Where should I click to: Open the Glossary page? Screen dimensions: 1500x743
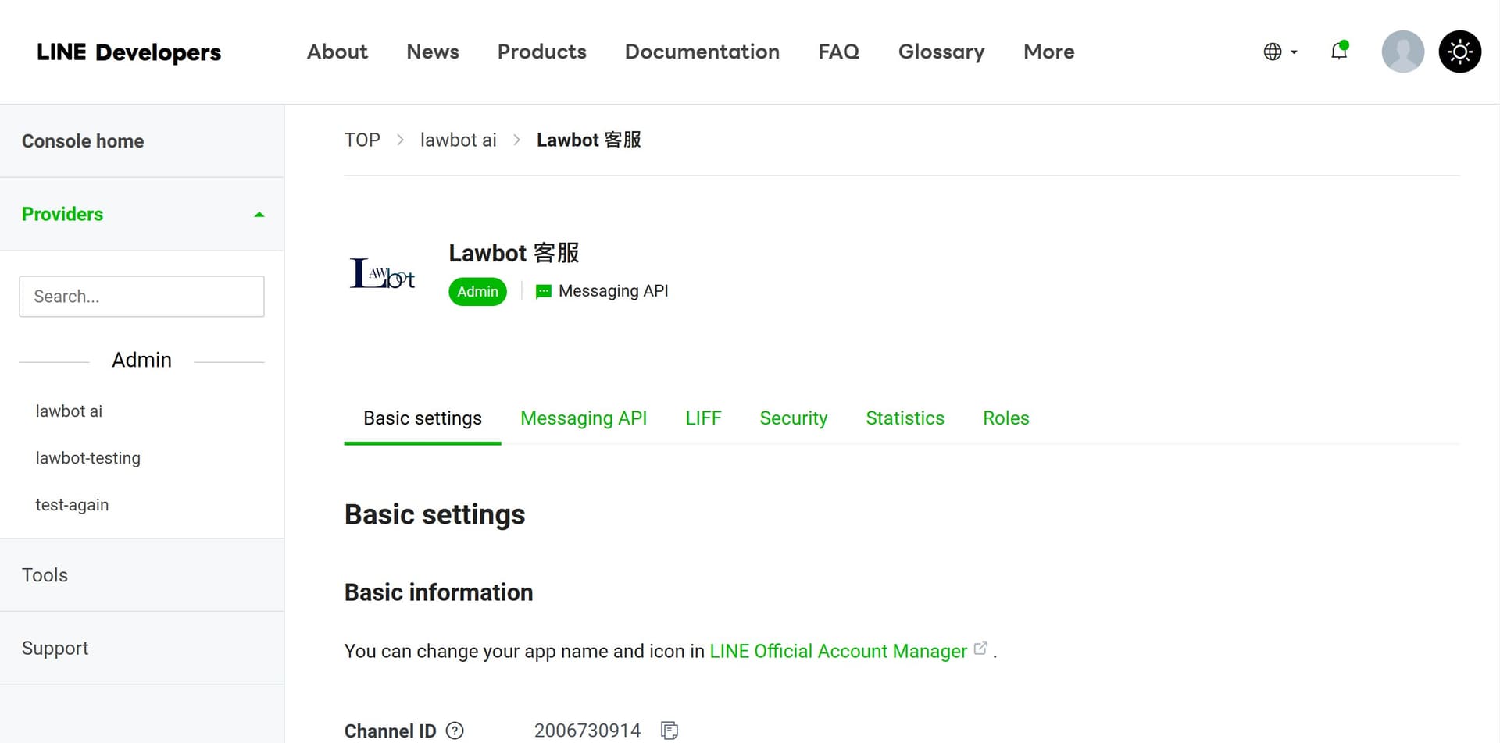[941, 52]
